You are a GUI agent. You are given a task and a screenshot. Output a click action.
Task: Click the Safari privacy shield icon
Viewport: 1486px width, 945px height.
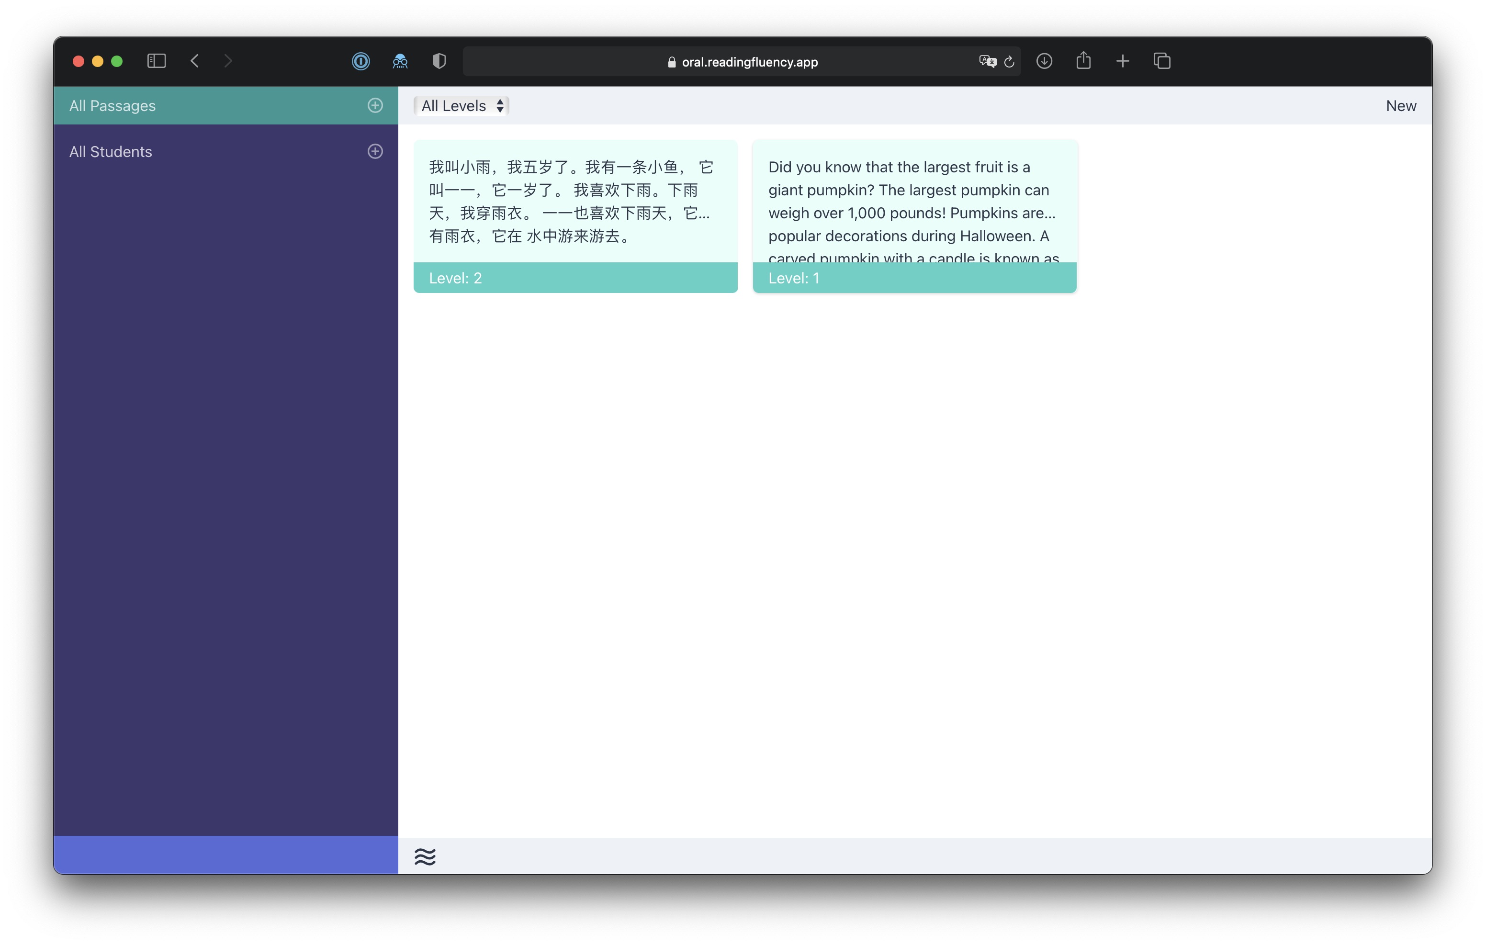coord(439,61)
